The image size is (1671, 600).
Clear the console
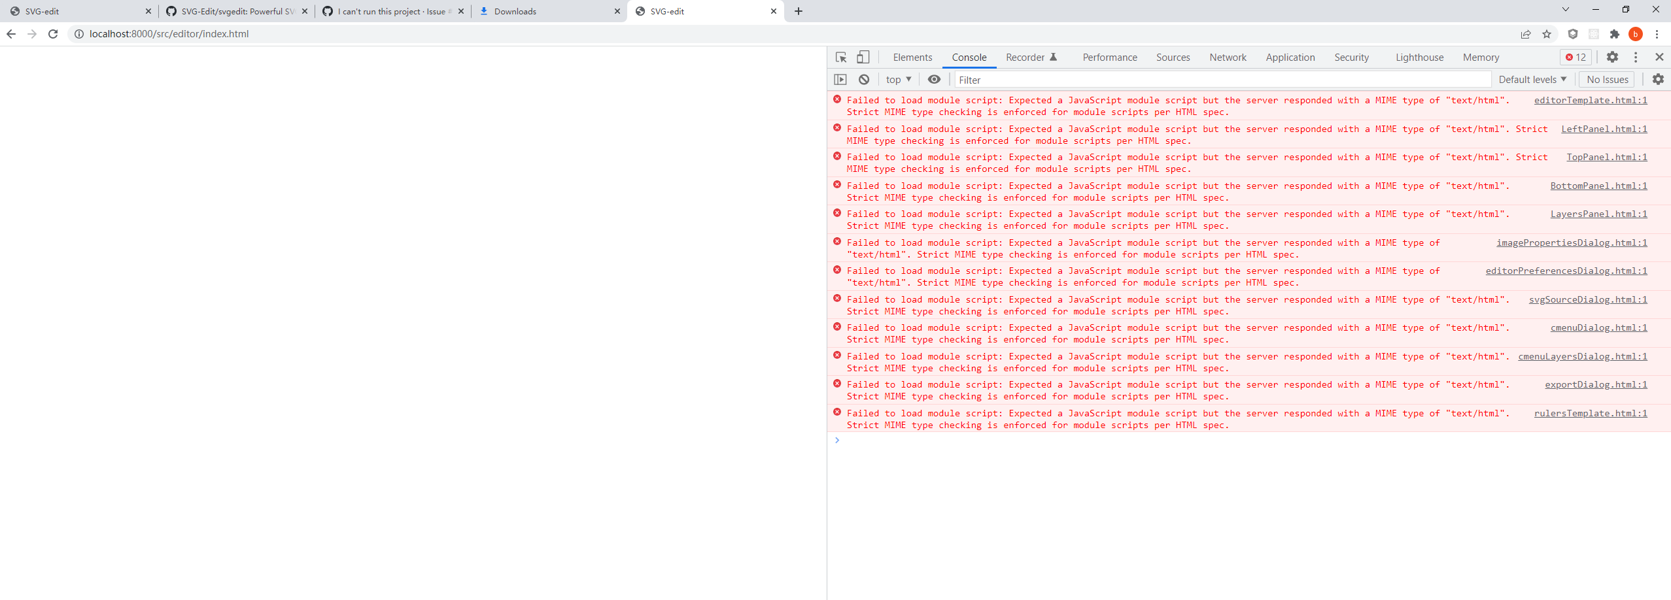863,79
